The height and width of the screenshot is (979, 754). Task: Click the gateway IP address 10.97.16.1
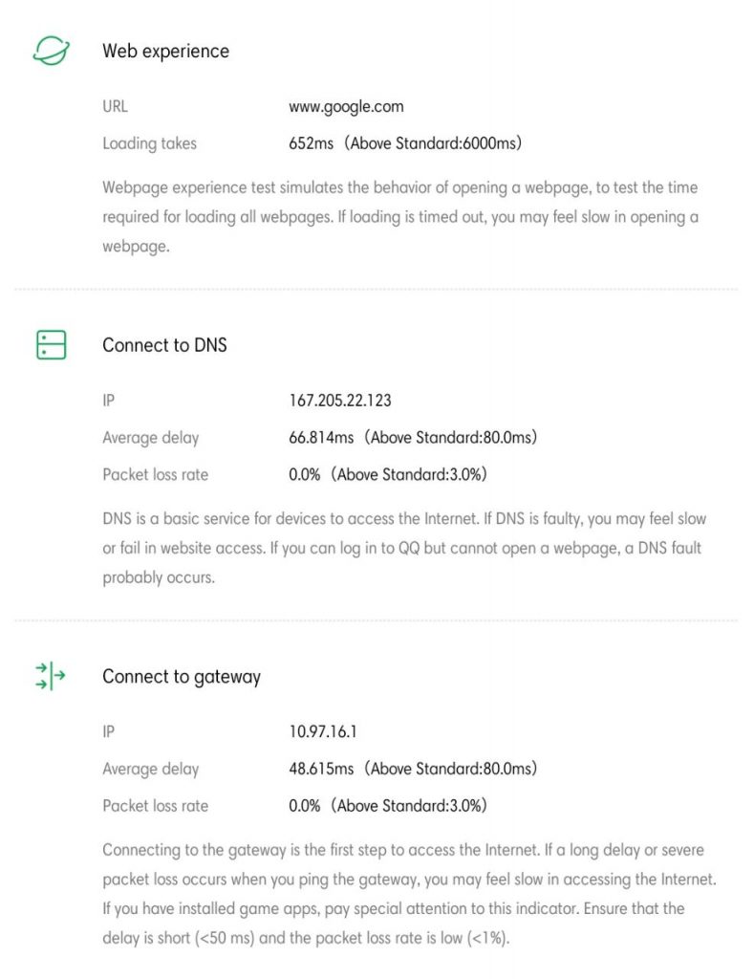pos(324,731)
